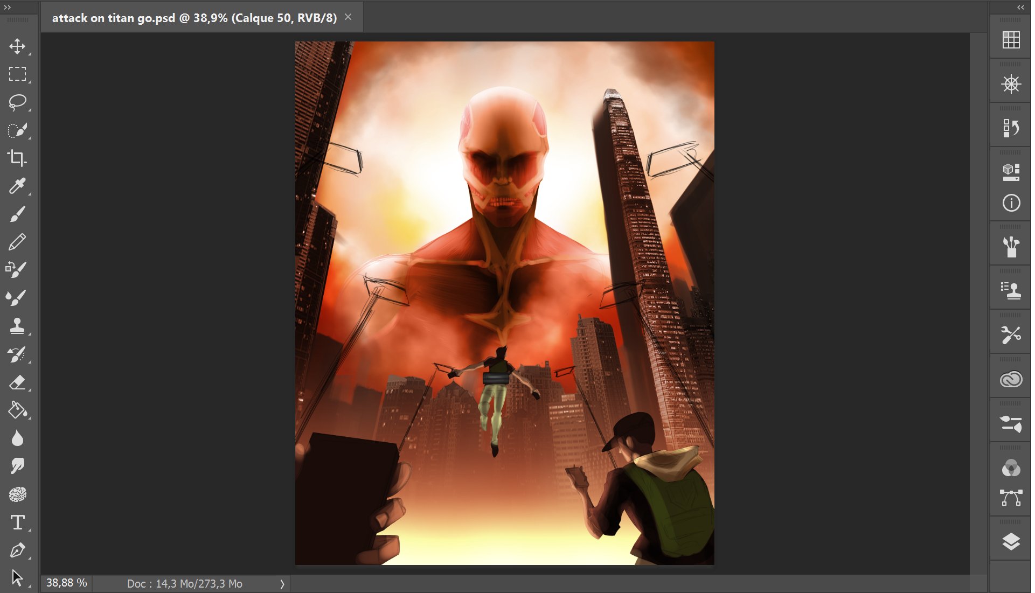Activate the Clone Stamp tool
Screen dimensions: 1035x593
pos(18,326)
